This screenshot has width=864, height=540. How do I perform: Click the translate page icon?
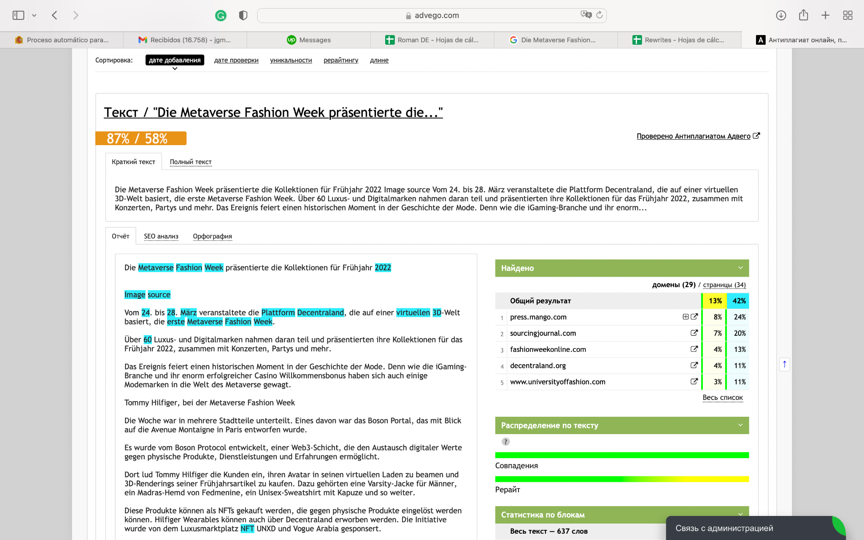click(586, 15)
